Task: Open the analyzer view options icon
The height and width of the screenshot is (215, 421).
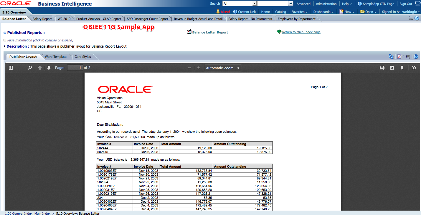Action: pyautogui.click(x=408, y=56)
